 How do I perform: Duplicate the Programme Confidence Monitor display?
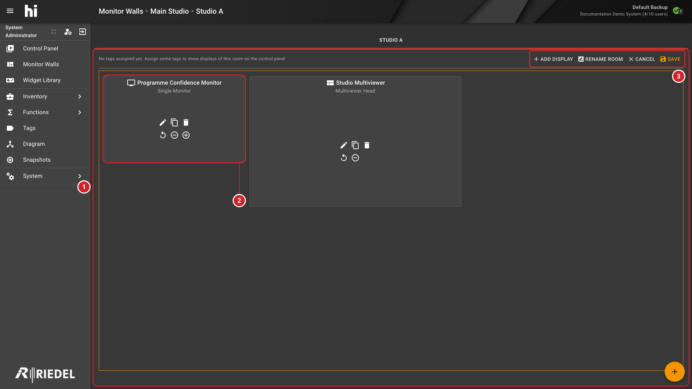click(174, 122)
